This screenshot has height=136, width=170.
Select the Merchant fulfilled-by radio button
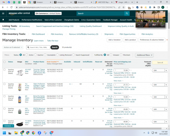[121, 55]
